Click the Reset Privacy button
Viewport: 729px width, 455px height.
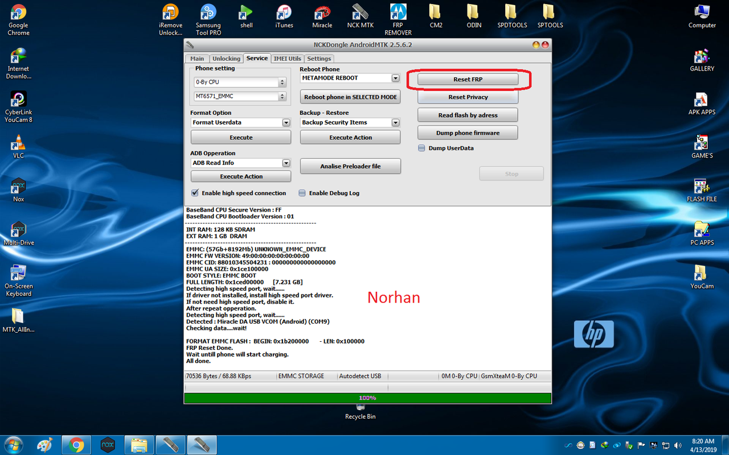tap(468, 97)
